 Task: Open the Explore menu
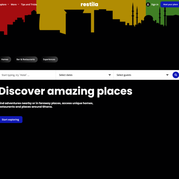click(x=4, y=4)
